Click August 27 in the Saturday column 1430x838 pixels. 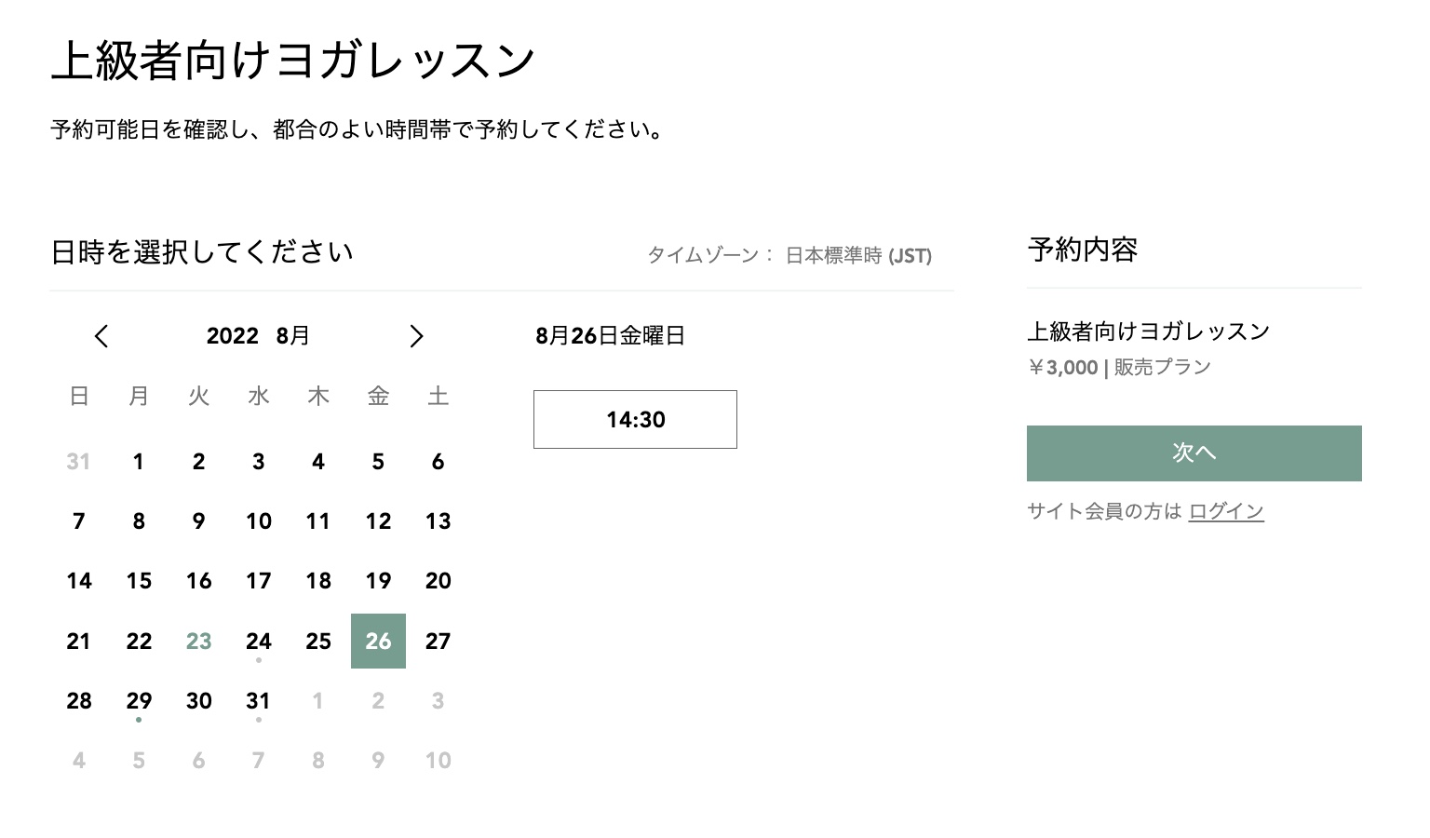click(x=438, y=642)
